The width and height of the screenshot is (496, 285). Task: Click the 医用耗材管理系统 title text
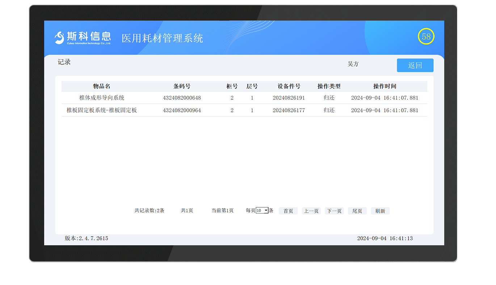coord(162,38)
